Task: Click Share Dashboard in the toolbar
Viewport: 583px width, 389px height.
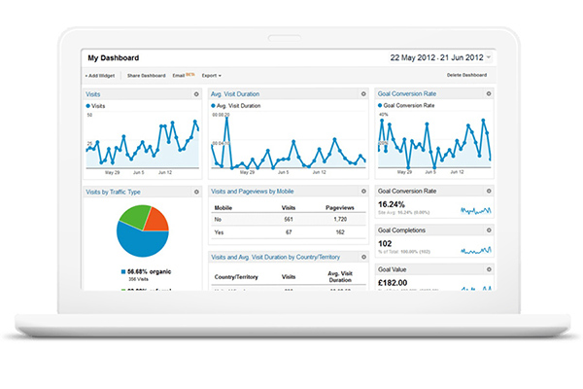Action: point(146,75)
